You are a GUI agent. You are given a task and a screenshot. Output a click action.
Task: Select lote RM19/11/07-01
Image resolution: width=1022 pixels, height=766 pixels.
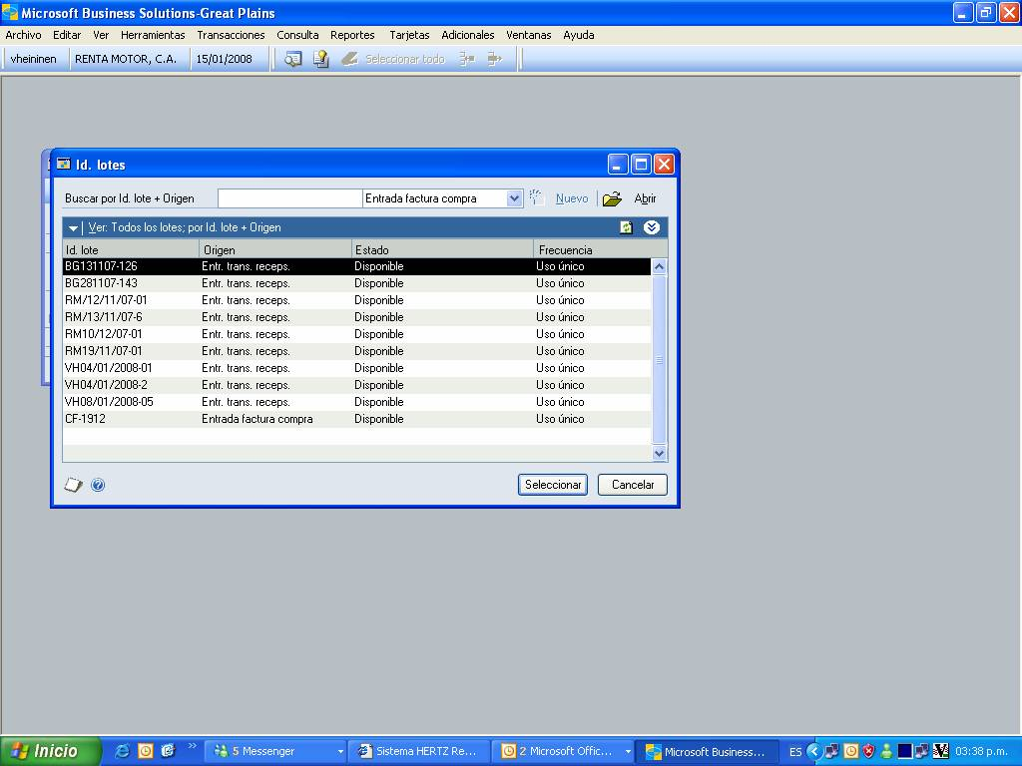coord(356,351)
